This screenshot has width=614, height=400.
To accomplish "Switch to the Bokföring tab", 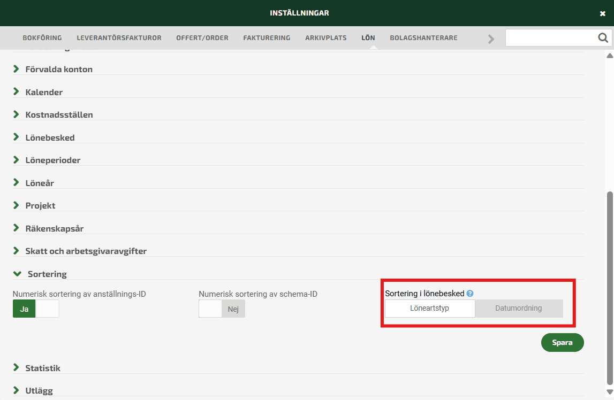I will click(42, 38).
